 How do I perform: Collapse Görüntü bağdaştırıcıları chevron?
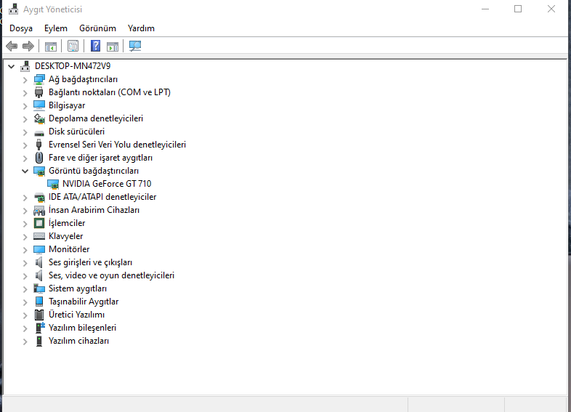(25, 171)
